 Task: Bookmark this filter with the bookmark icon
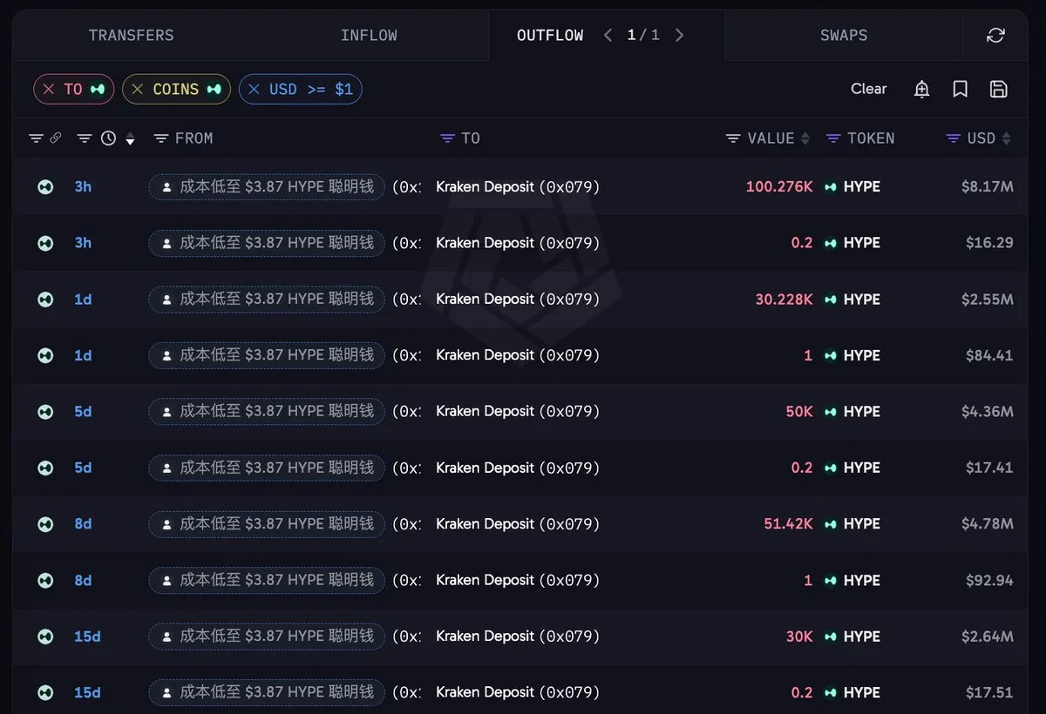coord(960,89)
